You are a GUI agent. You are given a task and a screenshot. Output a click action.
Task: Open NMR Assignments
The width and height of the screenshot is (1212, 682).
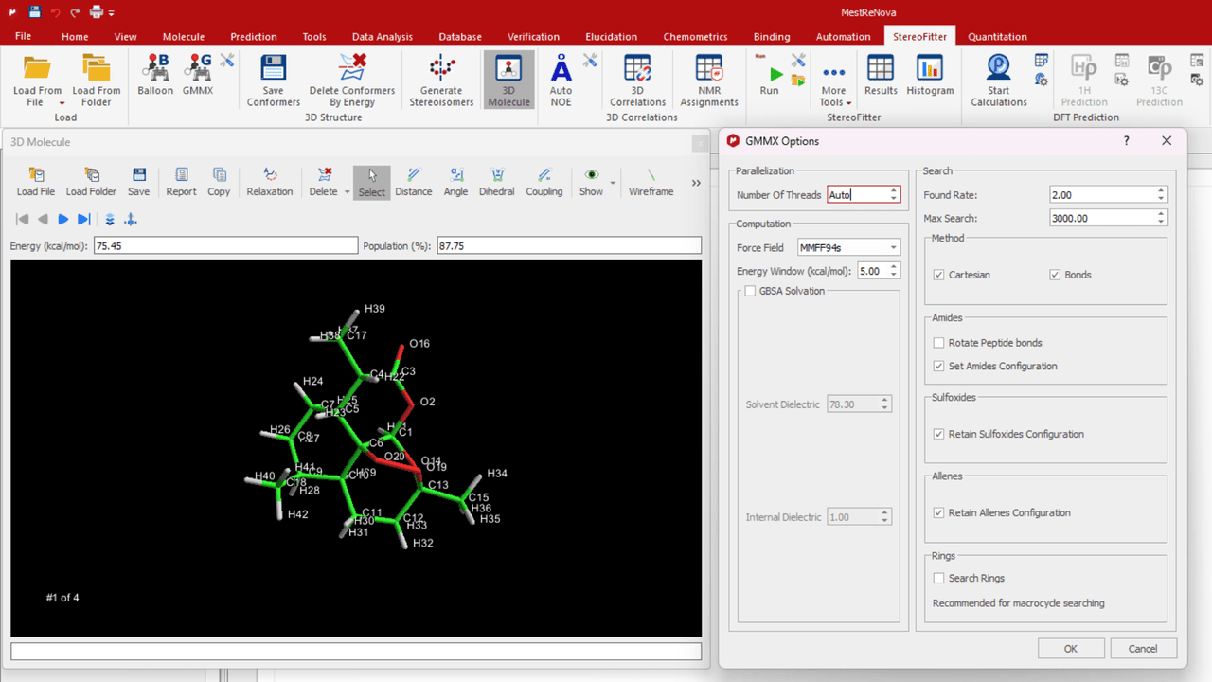coord(708,80)
